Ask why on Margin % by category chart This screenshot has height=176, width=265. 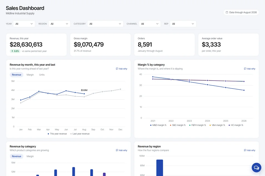250,69
